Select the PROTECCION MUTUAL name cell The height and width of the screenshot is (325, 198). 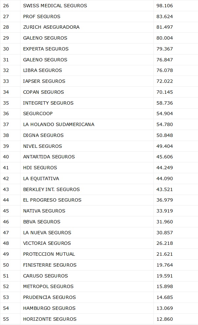(49, 254)
